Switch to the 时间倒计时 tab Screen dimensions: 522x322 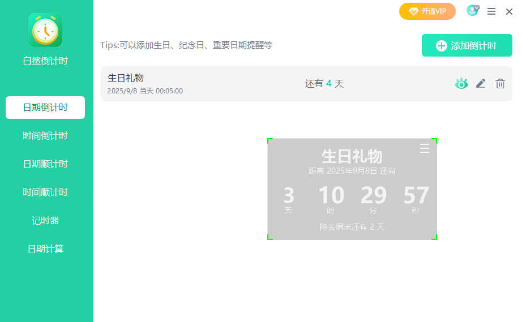click(x=45, y=136)
